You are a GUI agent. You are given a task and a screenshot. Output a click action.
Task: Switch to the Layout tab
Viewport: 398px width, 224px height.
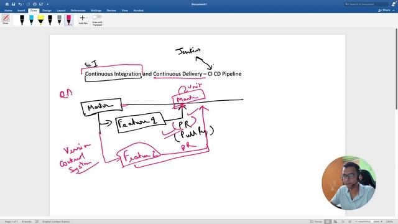(x=61, y=11)
